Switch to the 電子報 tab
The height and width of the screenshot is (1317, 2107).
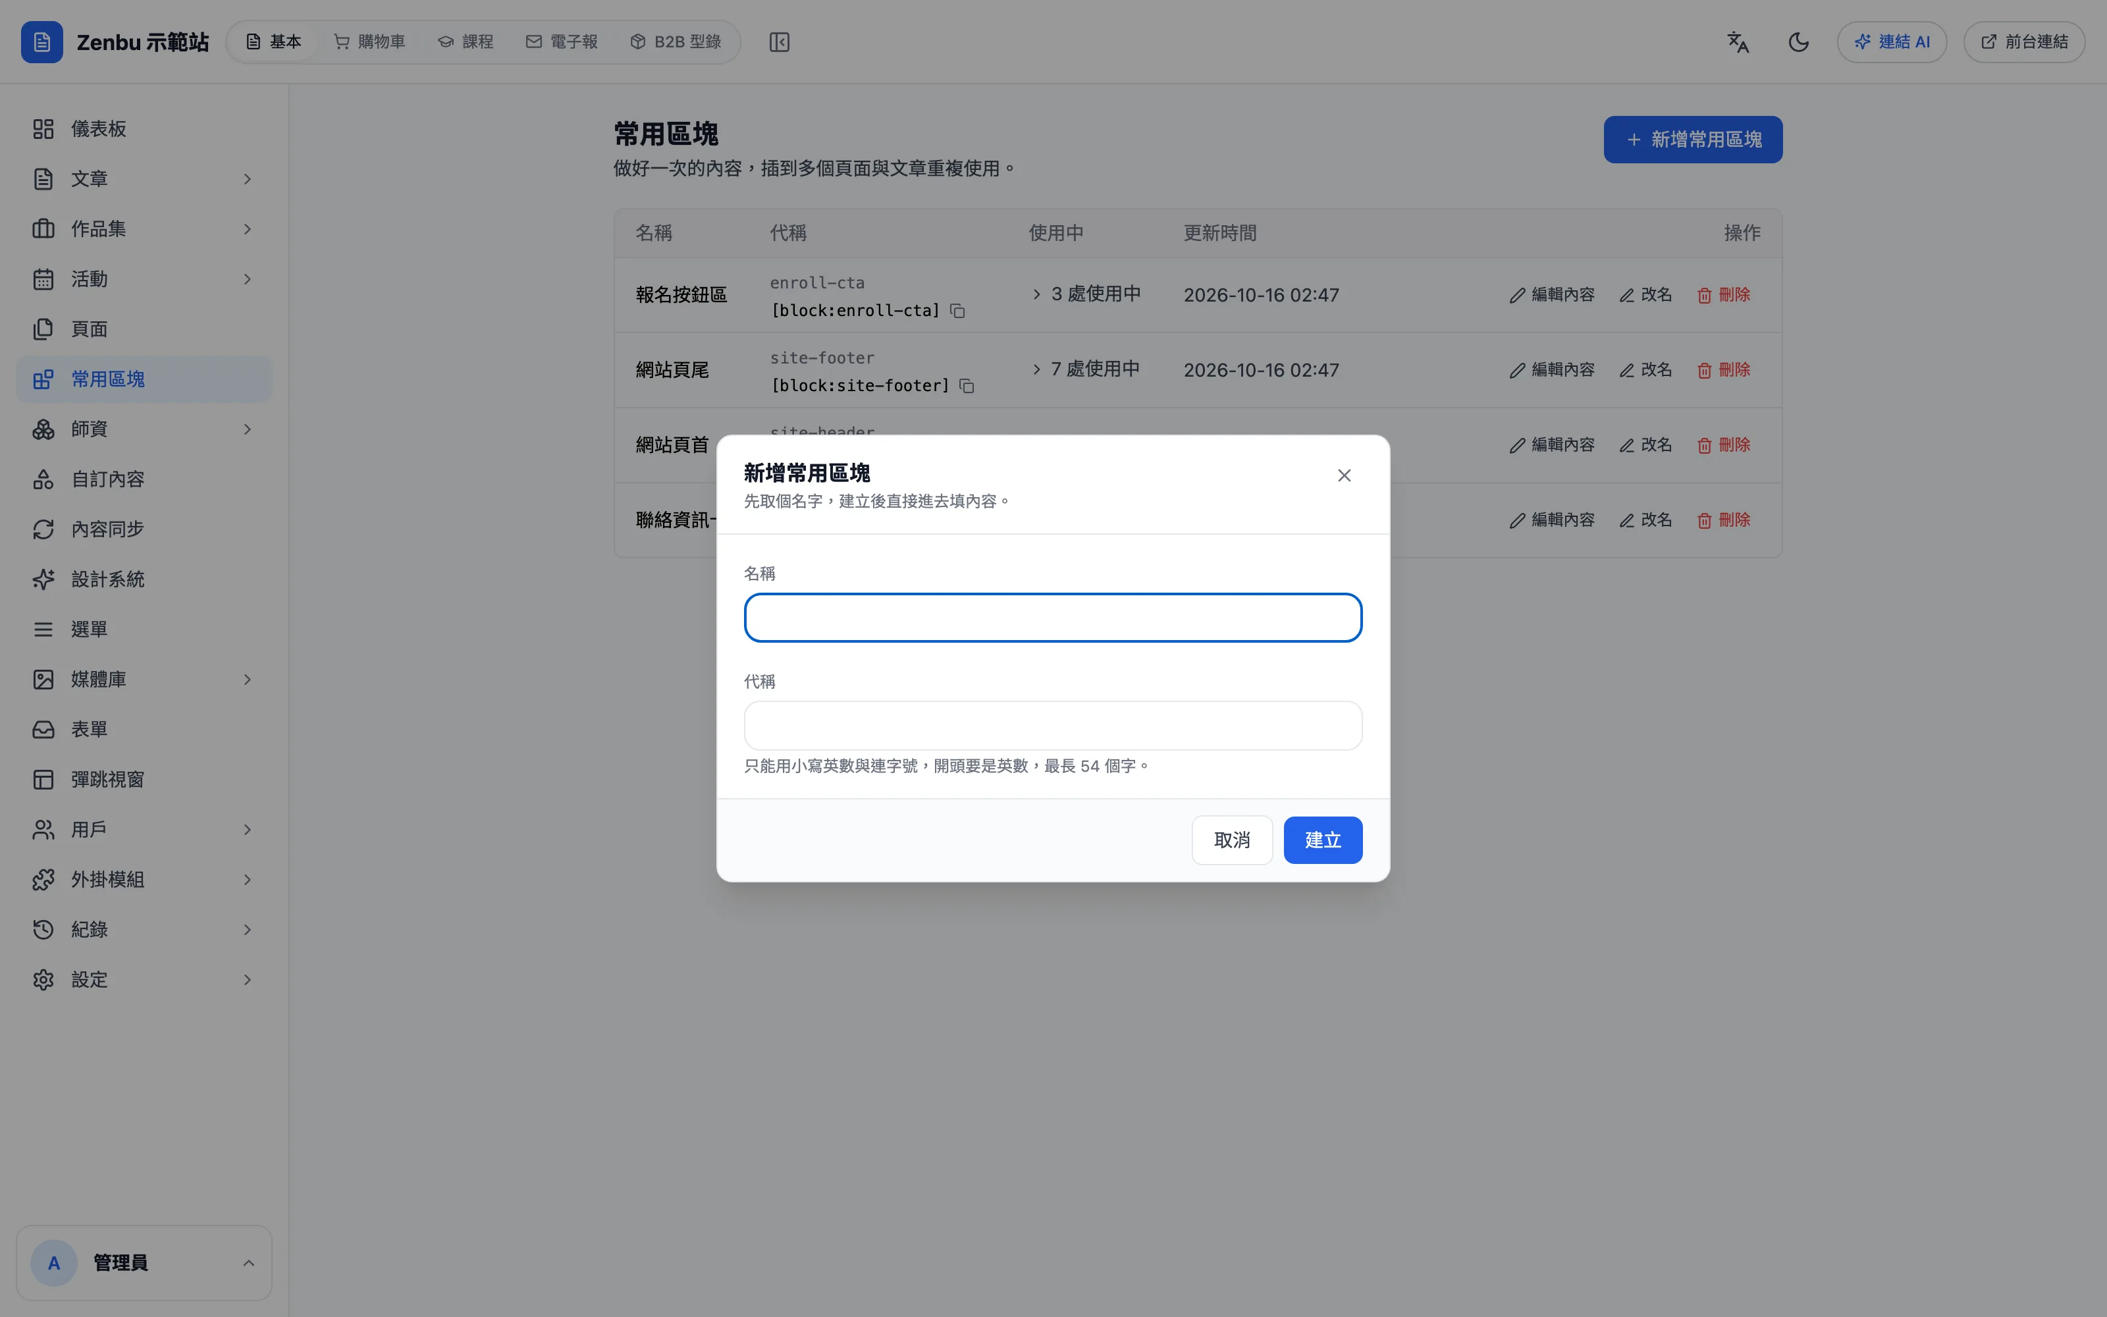(x=562, y=41)
